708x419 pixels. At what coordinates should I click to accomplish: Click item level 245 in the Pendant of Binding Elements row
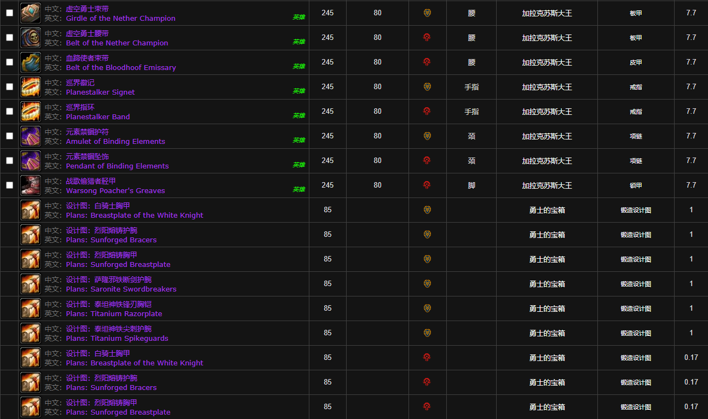[327, 160]
